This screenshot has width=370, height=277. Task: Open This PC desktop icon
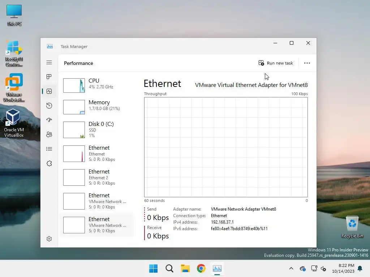tap(14, 15)
